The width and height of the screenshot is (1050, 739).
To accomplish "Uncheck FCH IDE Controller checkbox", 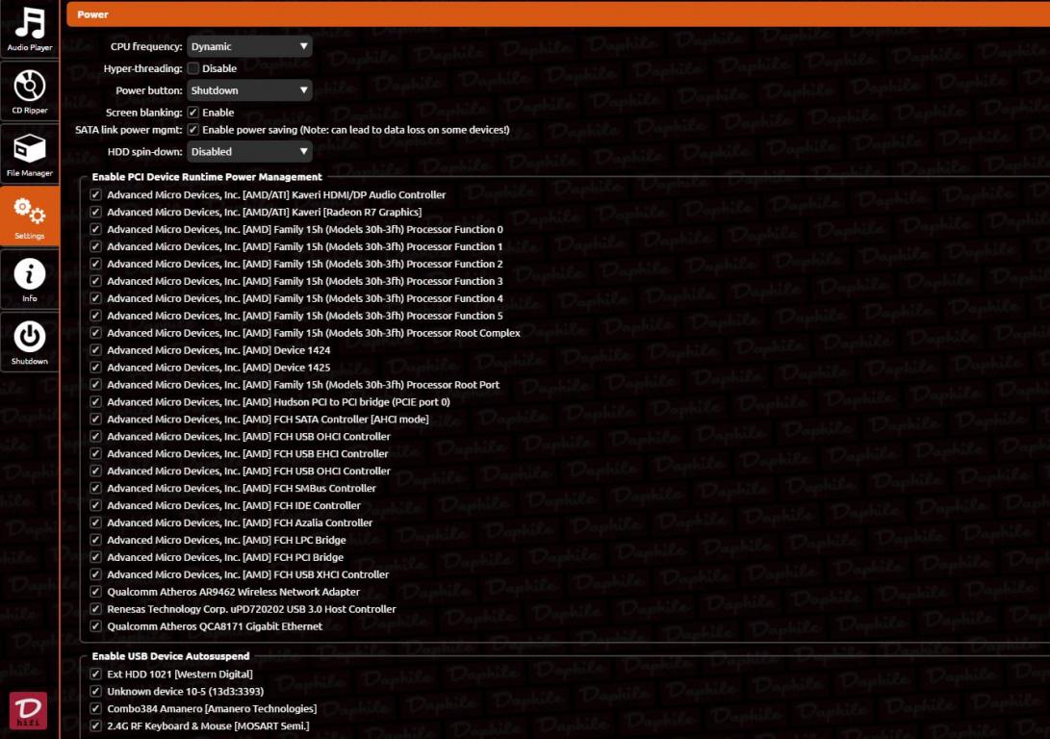I will click(x=95, y=506).
